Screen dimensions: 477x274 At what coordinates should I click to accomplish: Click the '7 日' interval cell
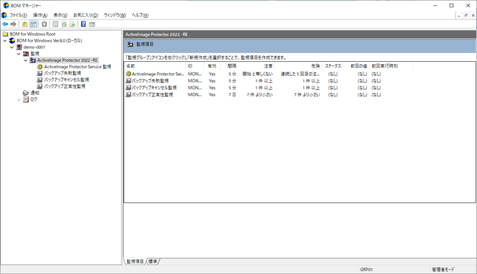click(233, 95)
